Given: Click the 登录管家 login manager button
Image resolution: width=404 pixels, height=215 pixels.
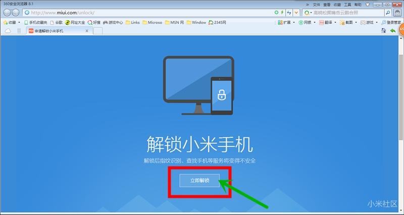Looking at the screenshot, I should click(x=391, y=23).
